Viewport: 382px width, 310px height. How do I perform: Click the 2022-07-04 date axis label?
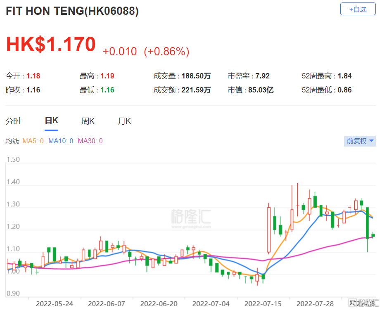(x=211, y=304)
